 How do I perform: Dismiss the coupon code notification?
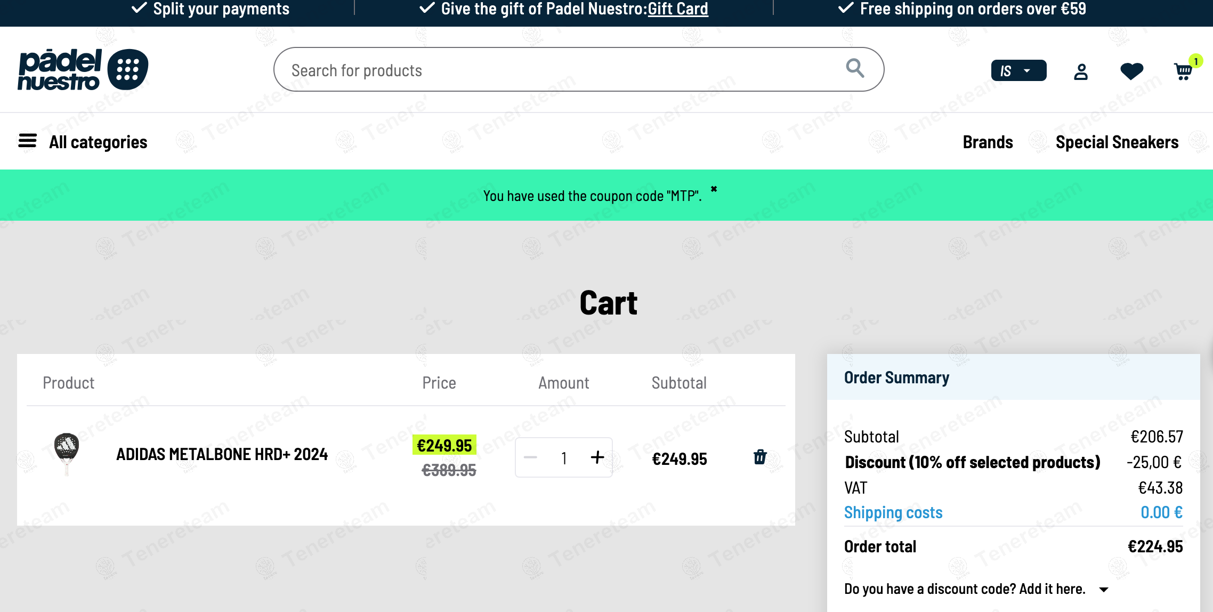(714, 189)
